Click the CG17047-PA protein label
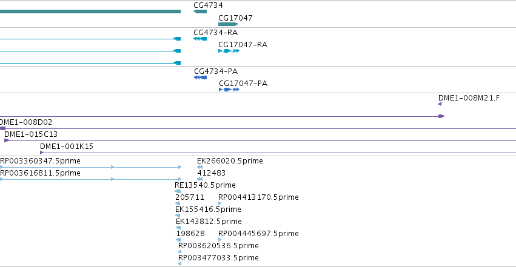516x267 pixels. click(243, 84)
